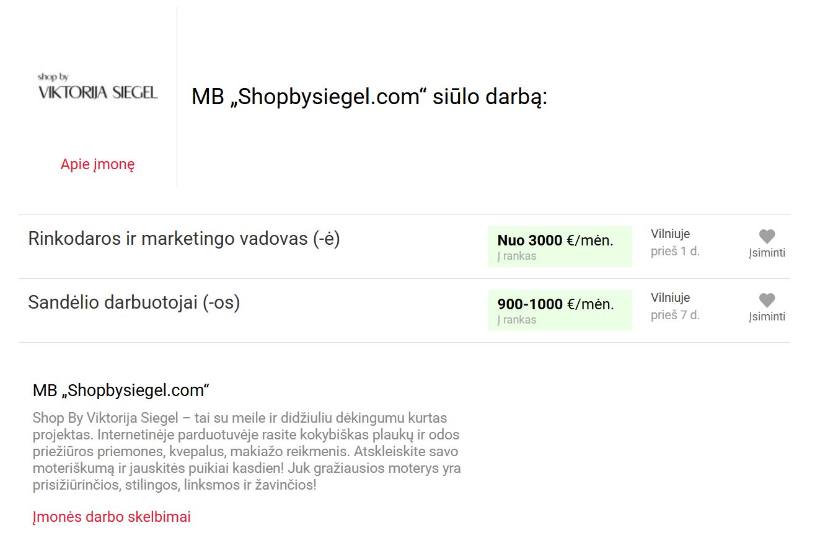820x533 pixels.
Task: Click the heart icon for Sandėlio darbuotojai job
Action: 767,300
